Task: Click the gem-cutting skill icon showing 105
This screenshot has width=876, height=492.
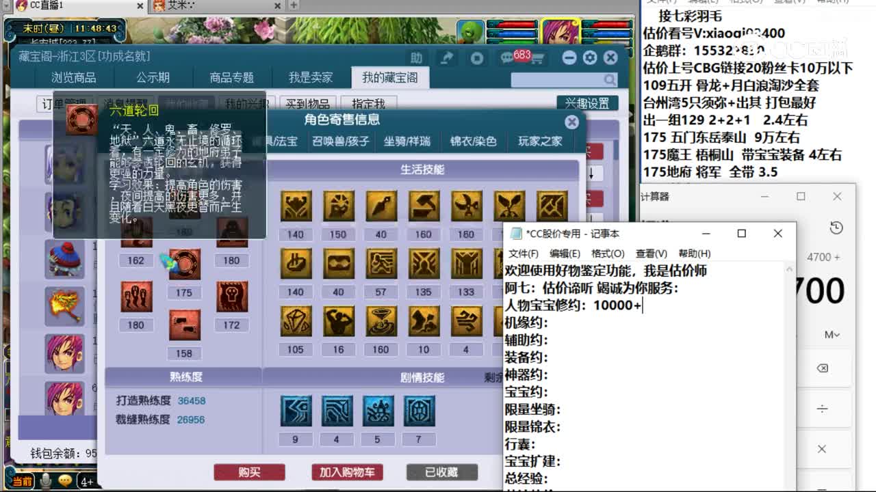Action: click(295, 323)
